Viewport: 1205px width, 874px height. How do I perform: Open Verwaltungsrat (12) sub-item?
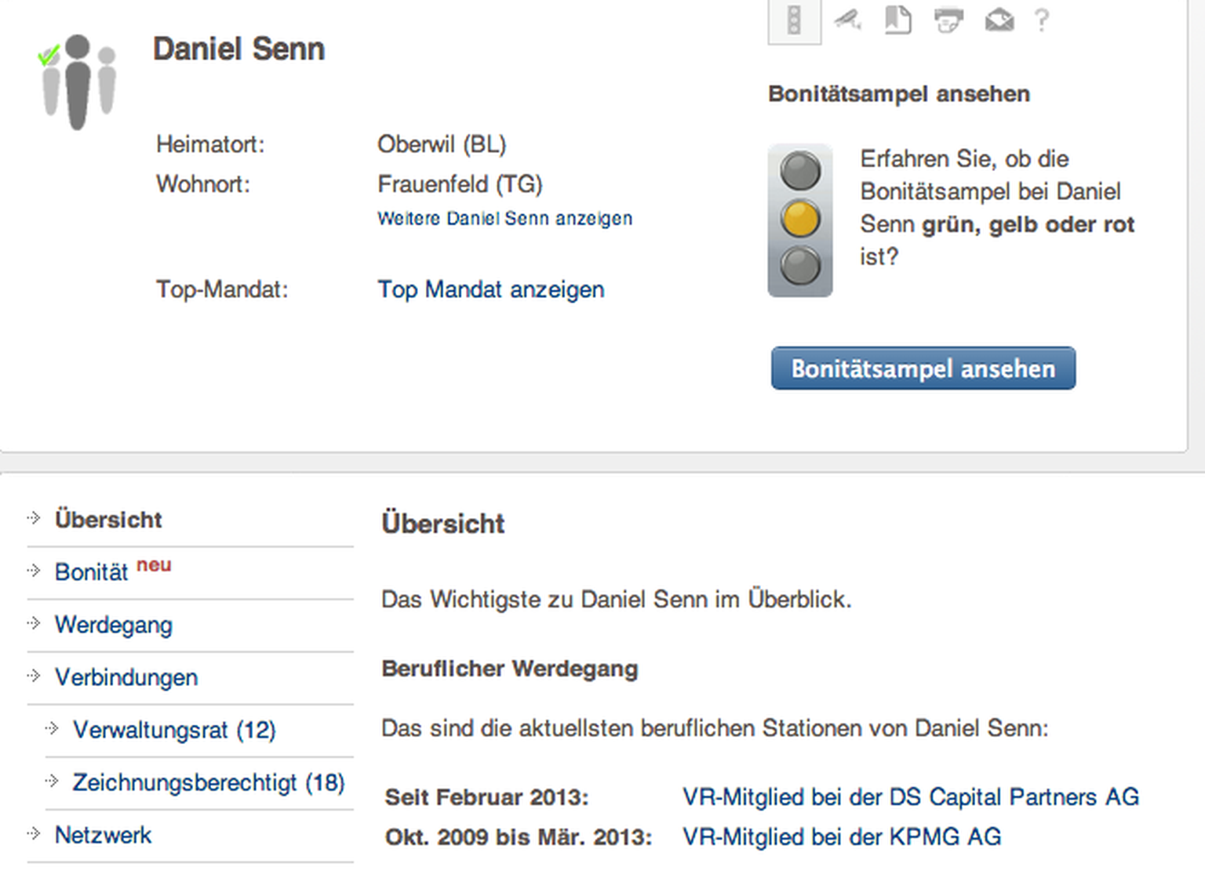174,730
